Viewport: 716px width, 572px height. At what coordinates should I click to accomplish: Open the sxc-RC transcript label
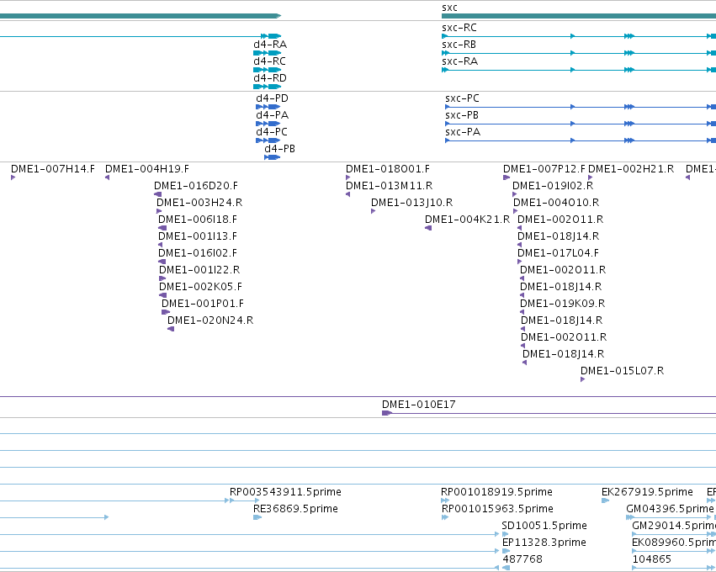[459, 28]
